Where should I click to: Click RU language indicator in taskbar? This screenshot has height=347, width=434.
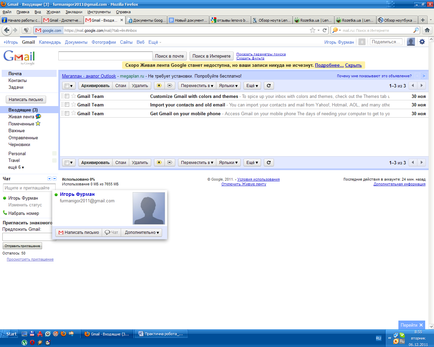[x=378, y=338]
